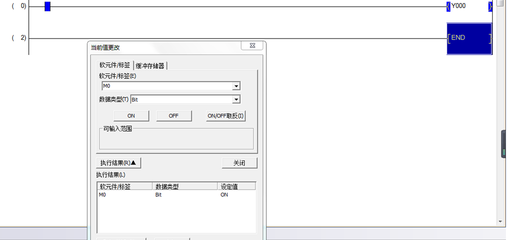The image size is (507, 240).
Task: Open the 数据类型 Bit dropdown arrow
Action: 236,100
